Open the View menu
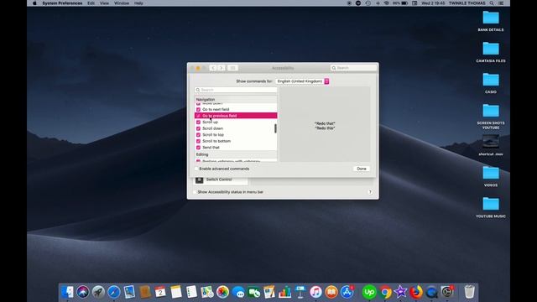This screenshot has width=537, height=302. (104, 3)
